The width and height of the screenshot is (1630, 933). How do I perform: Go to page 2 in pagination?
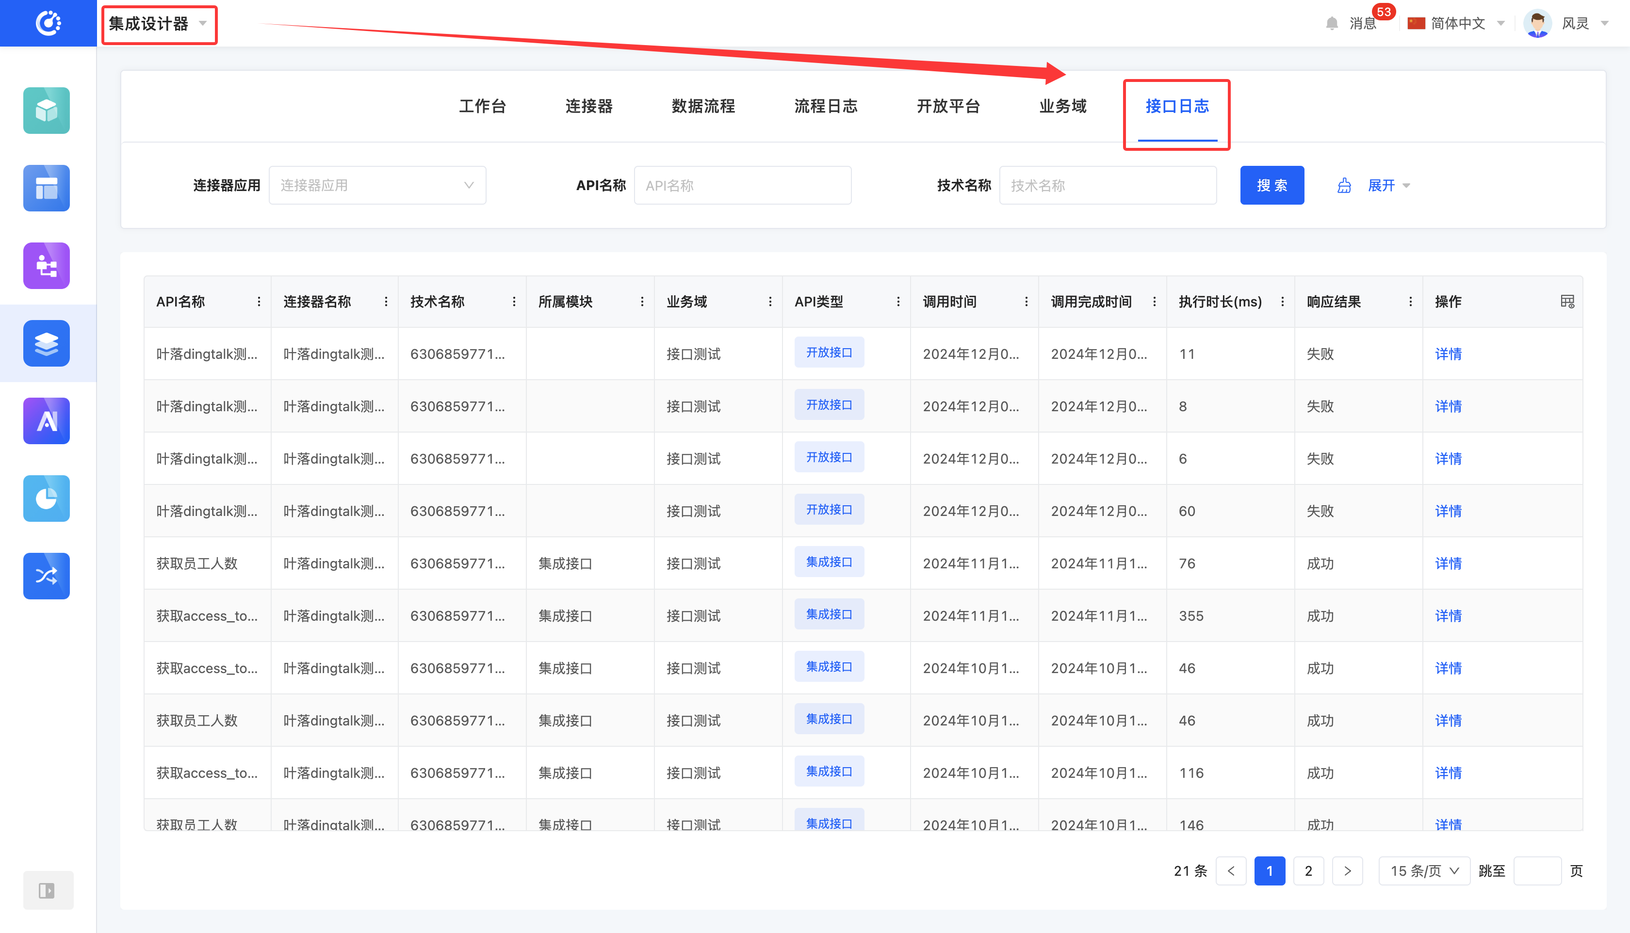(x=1308, y=871)
